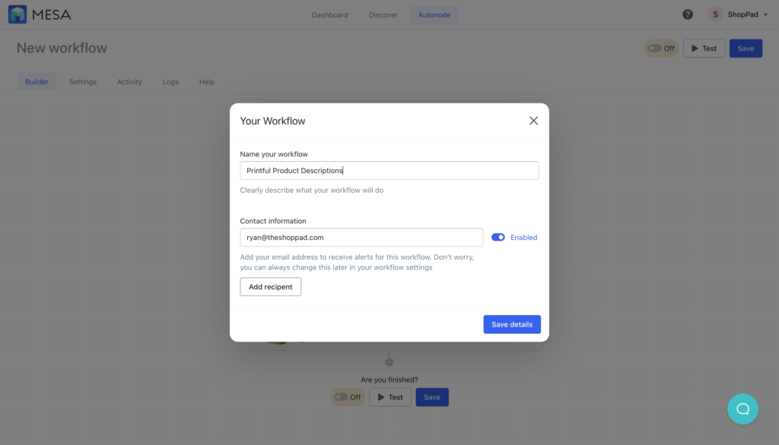Open the Activity tab
The image size is (779, 445).
[129, 81]
